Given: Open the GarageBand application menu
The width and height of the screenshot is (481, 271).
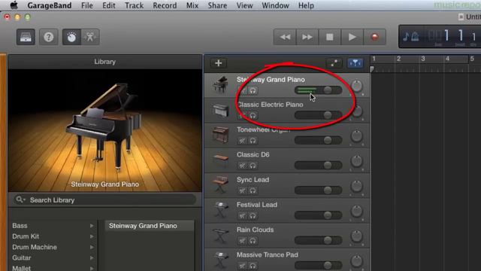Looking at the screenshot, I should 50,5.
